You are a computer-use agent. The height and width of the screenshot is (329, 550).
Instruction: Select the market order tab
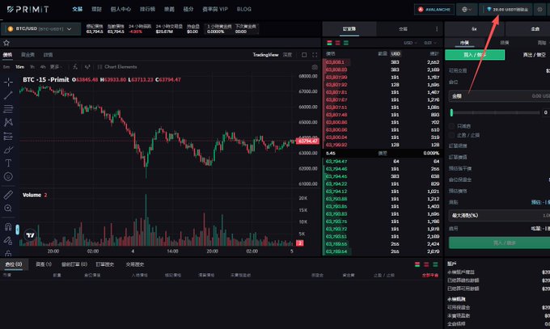point(464,43)
